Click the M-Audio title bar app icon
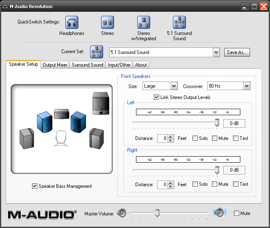This screenshot has height=228, width=270. (x=5, y=6)
